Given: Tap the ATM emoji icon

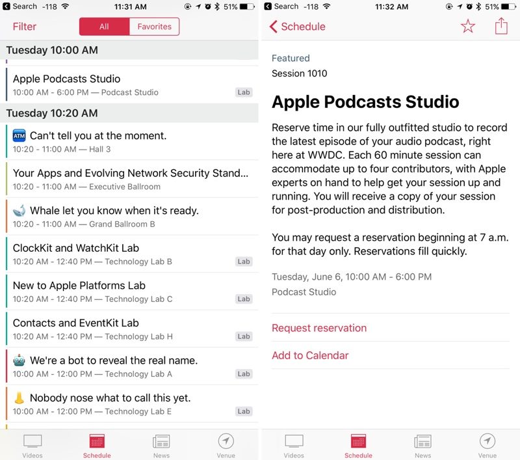Looking at the screenshot, I should click(x=19, y=136).
